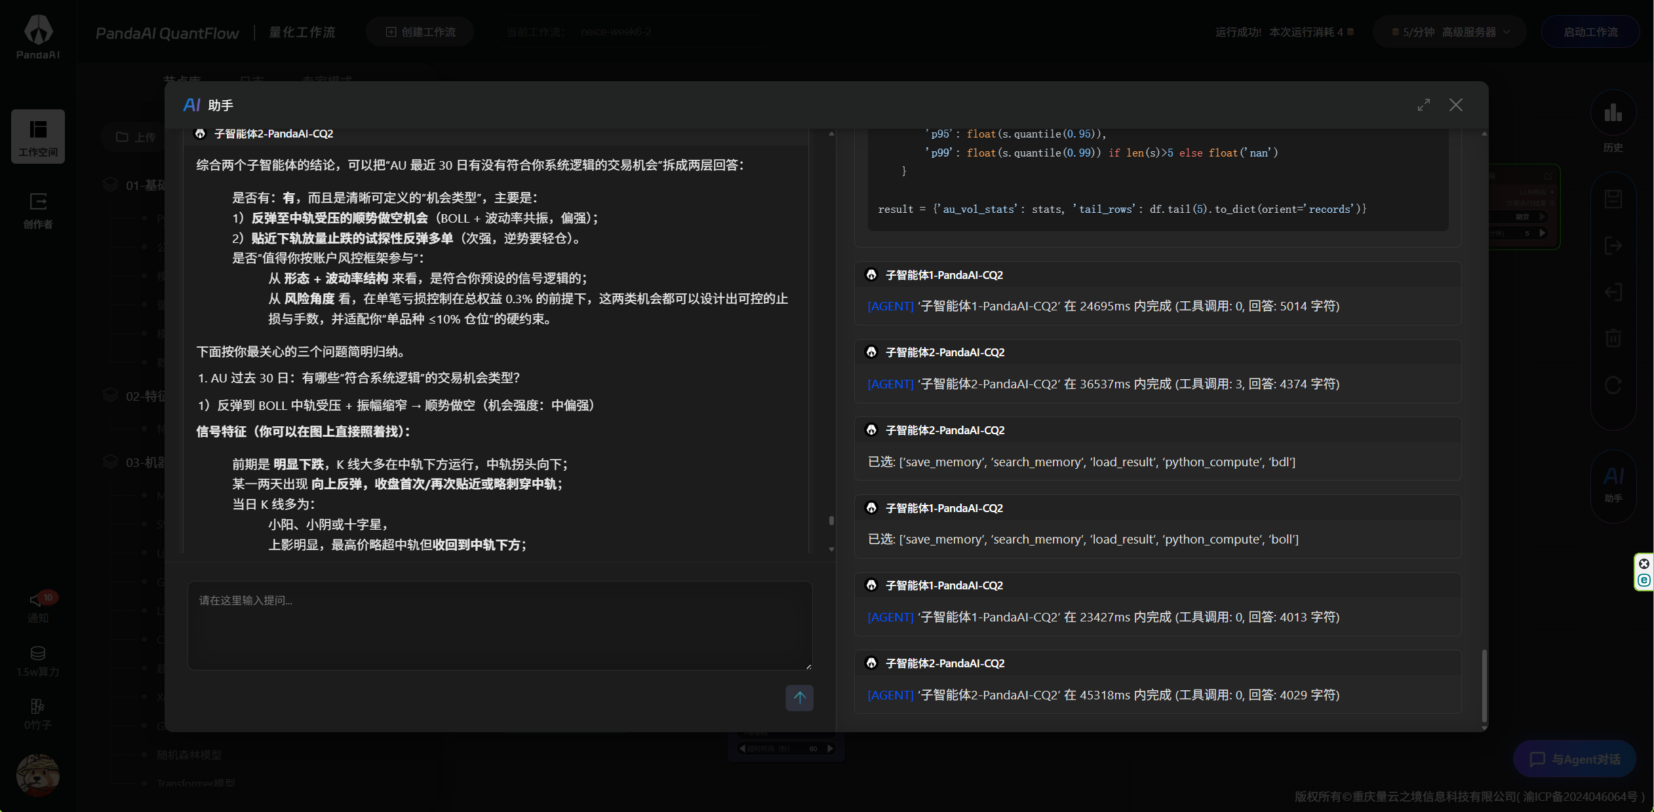Viewport: 1654px width, 812px height.
Task: Click the 创建工作流 button
Action: click(x=420, y=31)
